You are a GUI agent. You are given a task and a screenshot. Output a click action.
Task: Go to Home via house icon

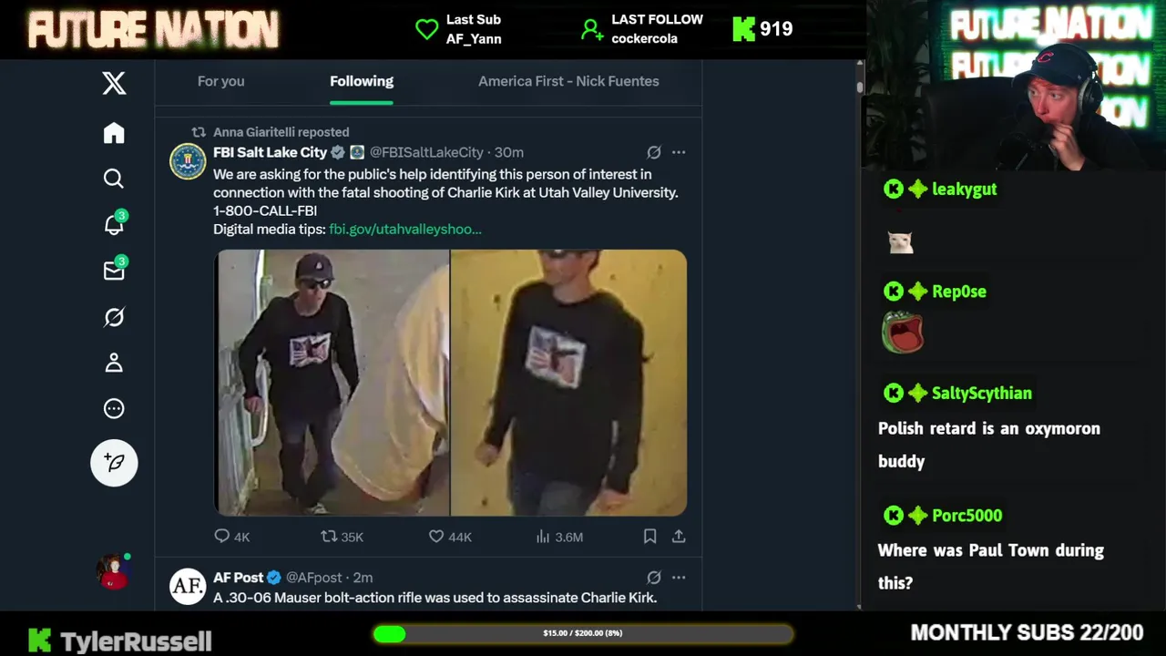coord(114,133)
